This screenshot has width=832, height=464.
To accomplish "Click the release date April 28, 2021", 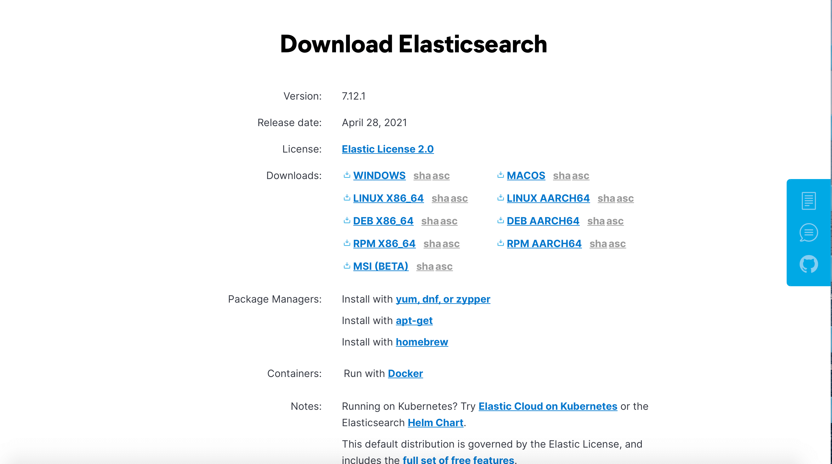I will [x=374, y=123].
